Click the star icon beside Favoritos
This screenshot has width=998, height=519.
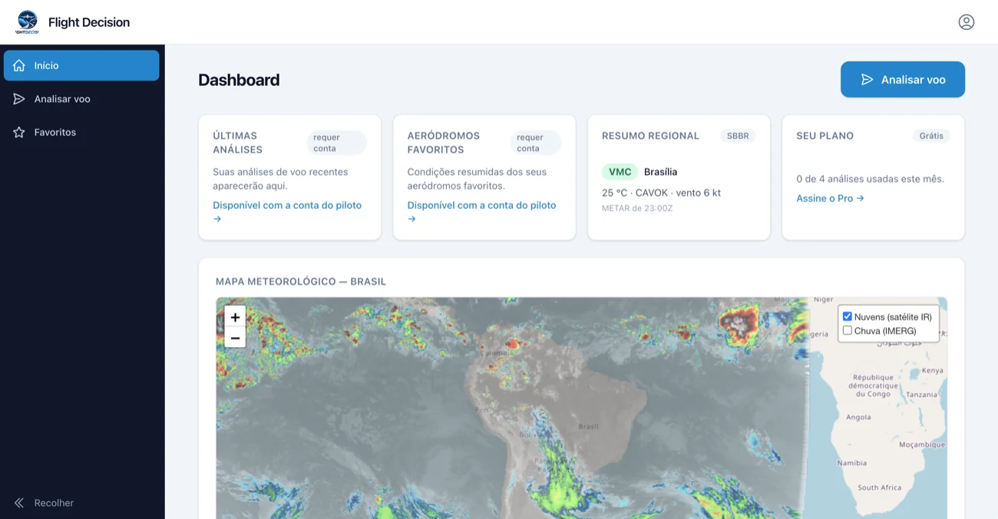point(19,132)
